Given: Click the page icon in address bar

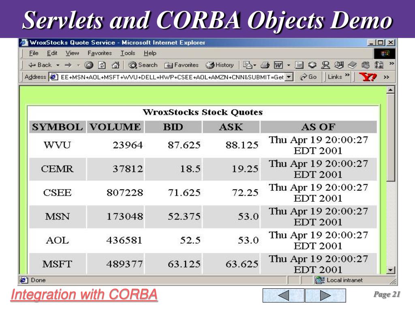Looking at the screenshot, I should [x=54, y=77].
